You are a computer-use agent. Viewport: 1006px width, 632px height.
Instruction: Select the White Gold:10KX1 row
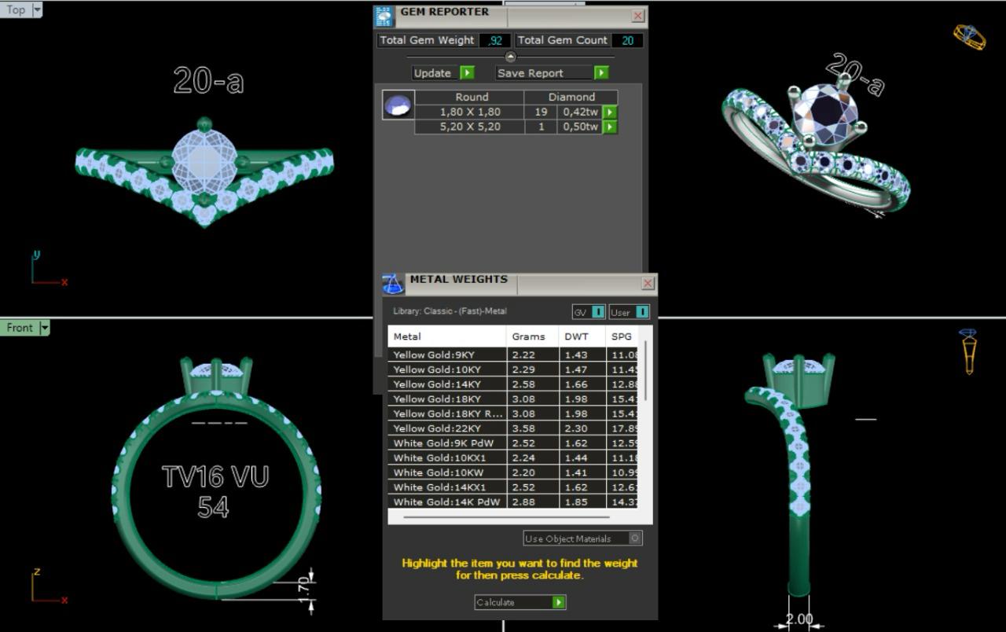coord(512,458)
